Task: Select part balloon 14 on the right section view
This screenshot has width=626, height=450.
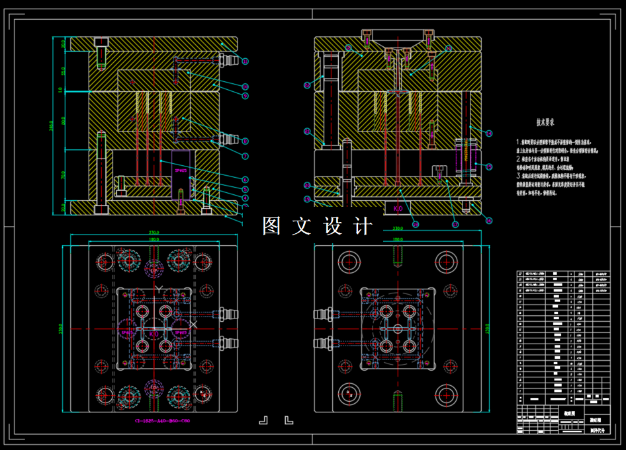Action: [488, 133]
